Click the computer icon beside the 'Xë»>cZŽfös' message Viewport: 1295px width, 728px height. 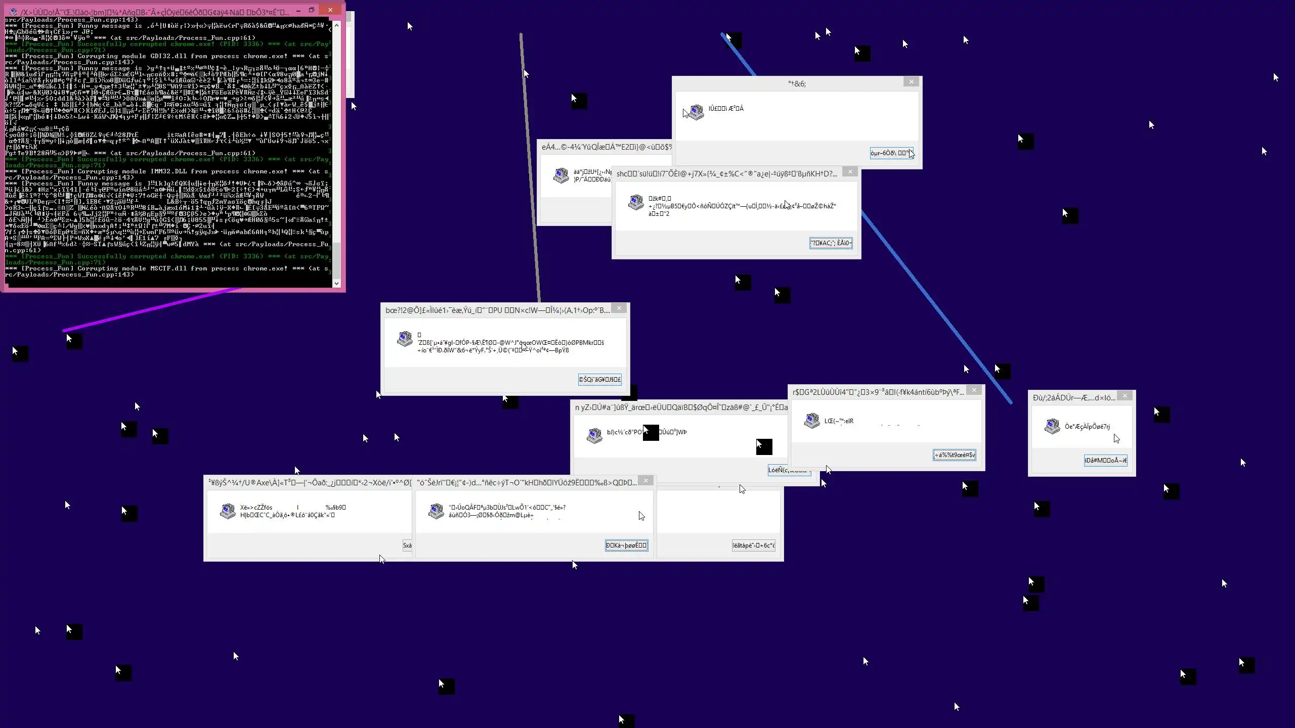(228, 511)
